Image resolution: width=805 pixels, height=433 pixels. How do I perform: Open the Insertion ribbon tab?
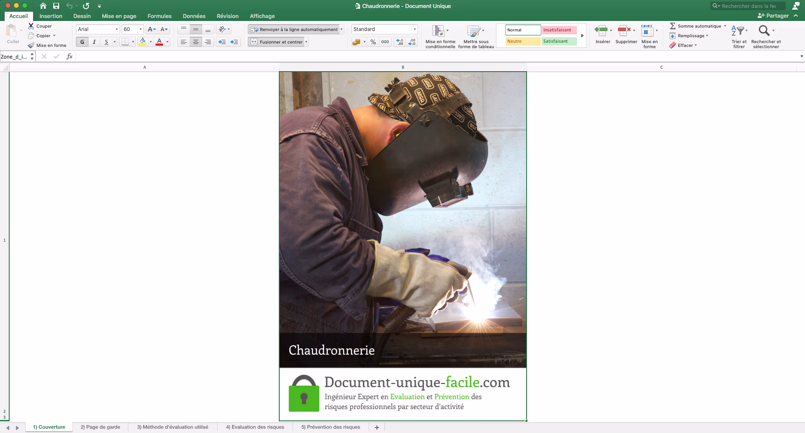[x=51, y=16]
